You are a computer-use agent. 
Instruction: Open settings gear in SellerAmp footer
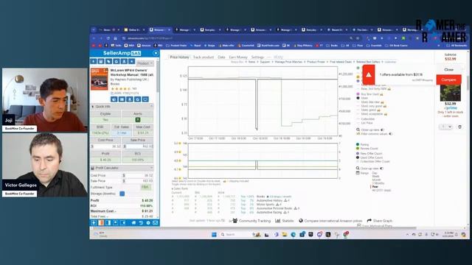pos(148,222)
